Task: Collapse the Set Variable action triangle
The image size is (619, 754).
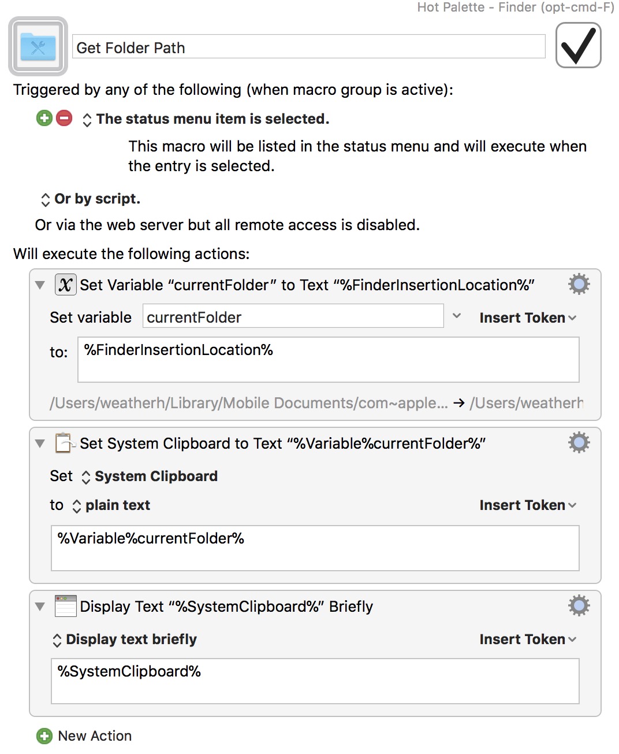Action: (40, 284)
